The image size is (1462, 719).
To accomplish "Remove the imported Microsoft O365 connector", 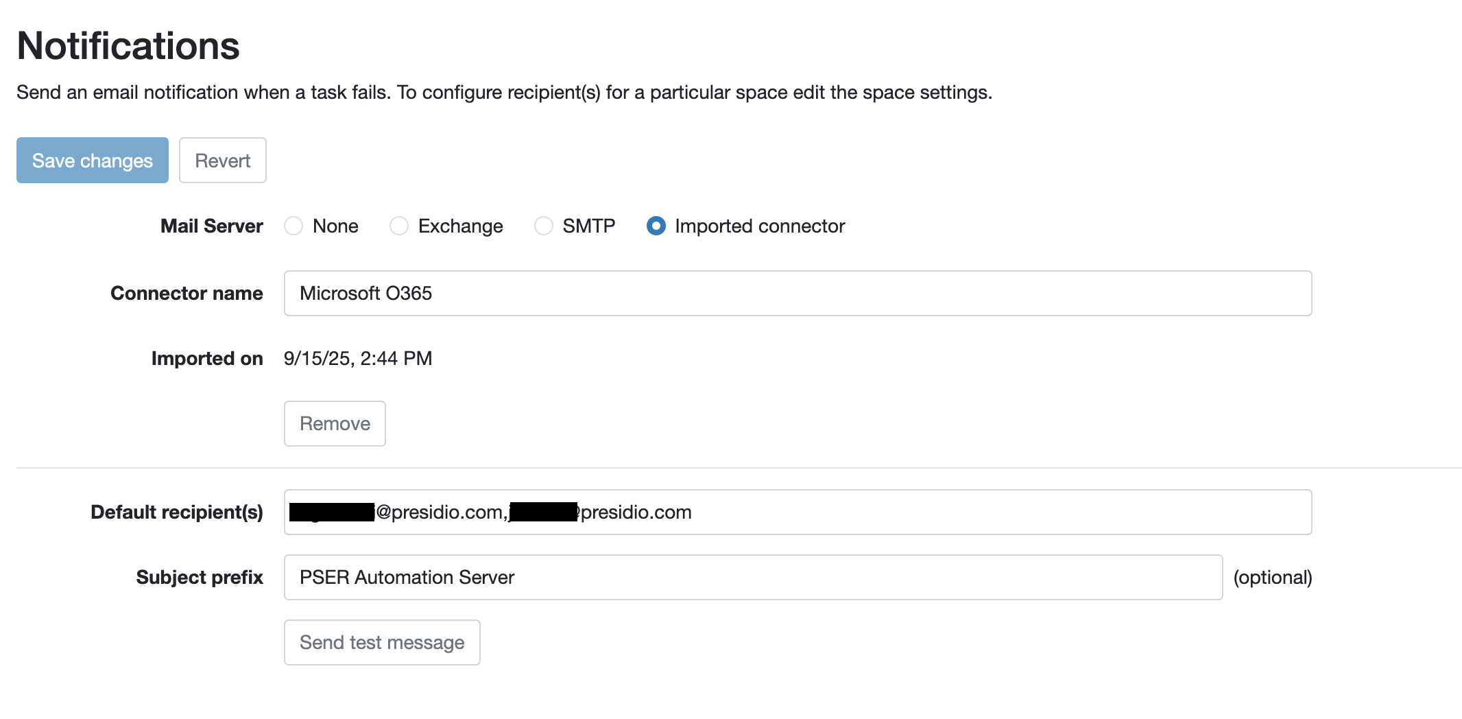I will coord(335,424).
